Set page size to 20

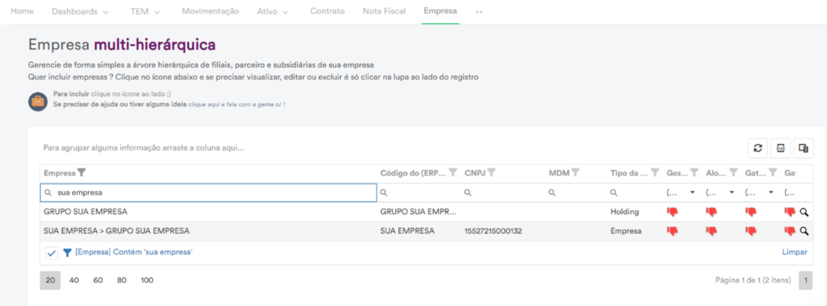coord(50,280)
